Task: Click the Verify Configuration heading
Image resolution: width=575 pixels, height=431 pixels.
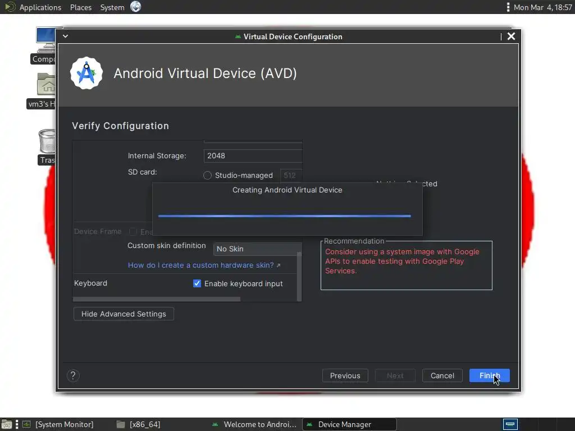Action: (x=120, y=126)
